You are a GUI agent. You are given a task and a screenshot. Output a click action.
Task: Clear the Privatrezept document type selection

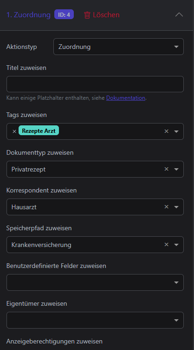point(167,169)
